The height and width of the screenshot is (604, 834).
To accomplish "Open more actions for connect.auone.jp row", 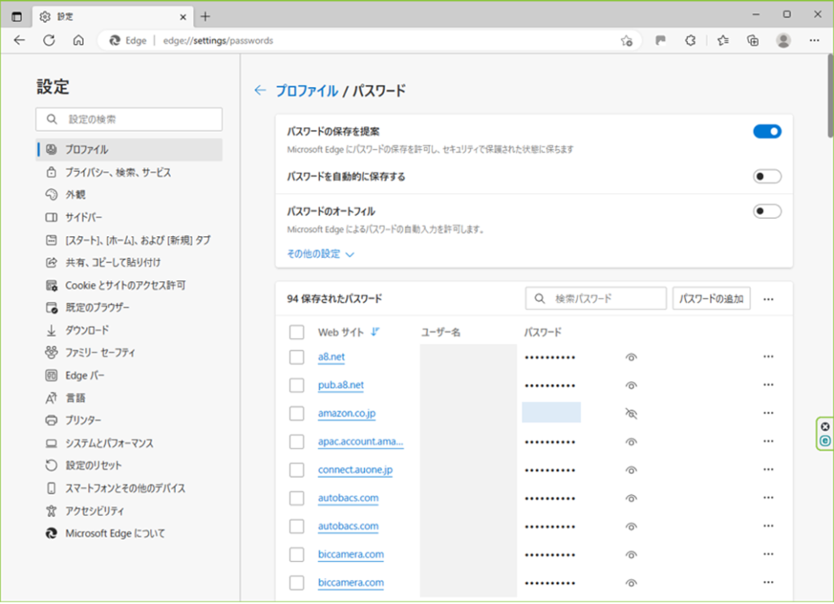I will pyautogui.click(x=768, y=470).
